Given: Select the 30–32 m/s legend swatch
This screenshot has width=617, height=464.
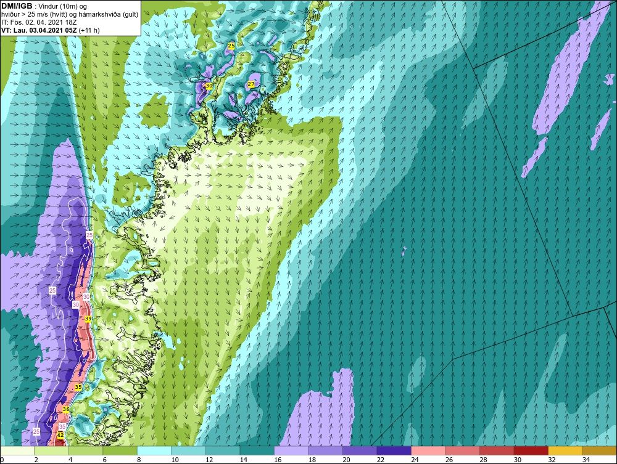Looking at the screenshot, I should [531, 450].
